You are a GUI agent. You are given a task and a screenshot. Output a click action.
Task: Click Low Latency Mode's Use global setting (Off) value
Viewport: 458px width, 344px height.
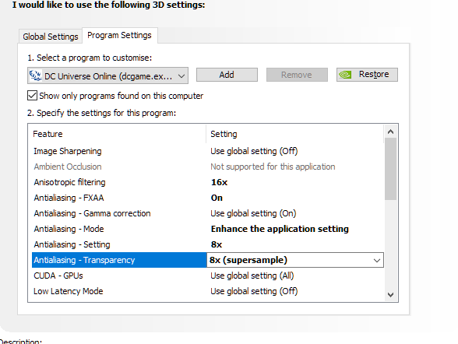click(x=254, y=291)
